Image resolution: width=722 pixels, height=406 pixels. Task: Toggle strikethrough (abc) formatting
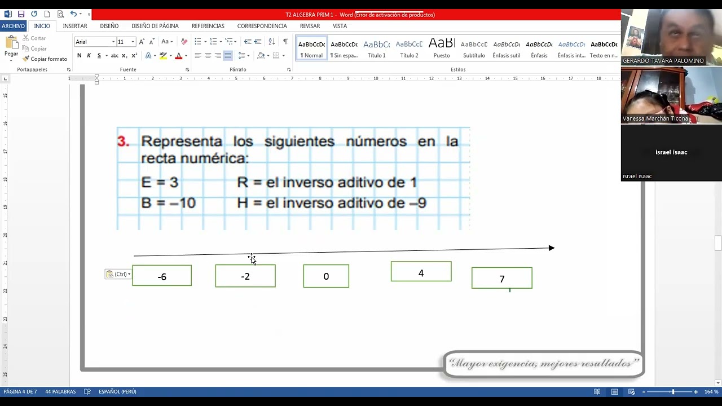[115, 55]
